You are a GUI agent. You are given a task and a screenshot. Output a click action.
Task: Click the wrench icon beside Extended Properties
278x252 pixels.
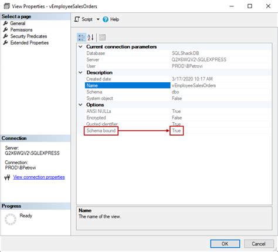point(6,43)
